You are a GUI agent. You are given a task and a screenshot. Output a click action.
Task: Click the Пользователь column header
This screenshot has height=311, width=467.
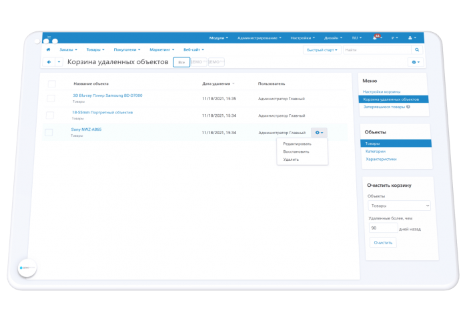click(x=272, y=83)
